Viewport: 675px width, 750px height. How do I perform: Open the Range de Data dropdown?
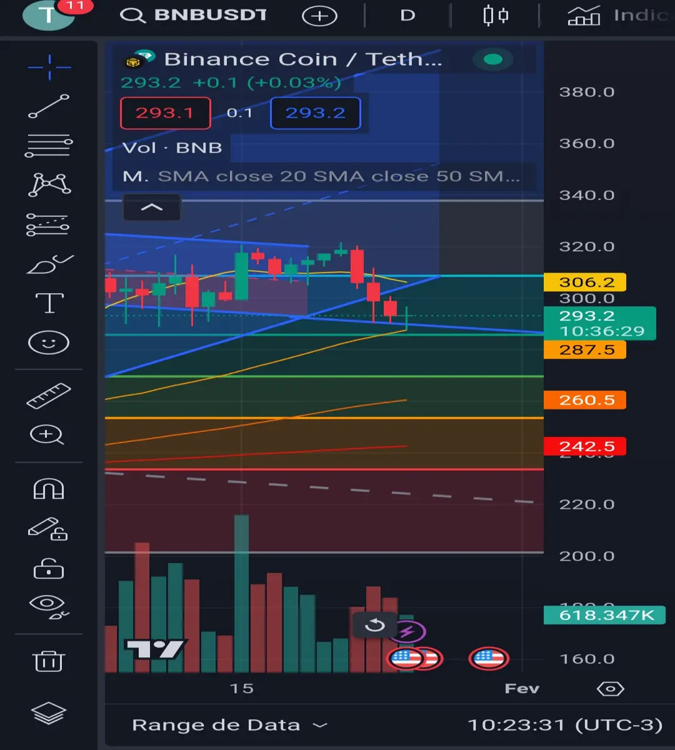click(229, 725)
